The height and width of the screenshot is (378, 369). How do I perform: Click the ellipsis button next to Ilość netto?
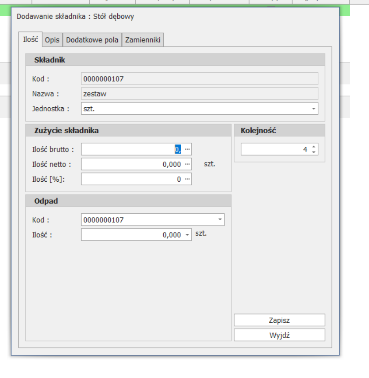click(187, 164)
